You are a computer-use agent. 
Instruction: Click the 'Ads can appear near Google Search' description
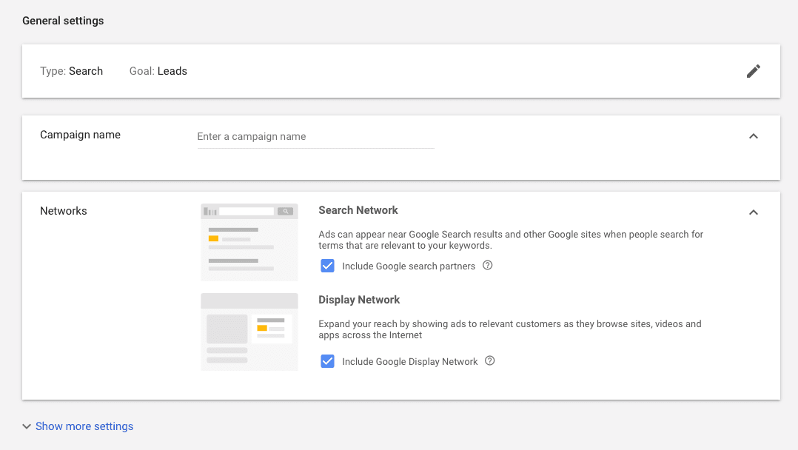click(x=511, y=240)
